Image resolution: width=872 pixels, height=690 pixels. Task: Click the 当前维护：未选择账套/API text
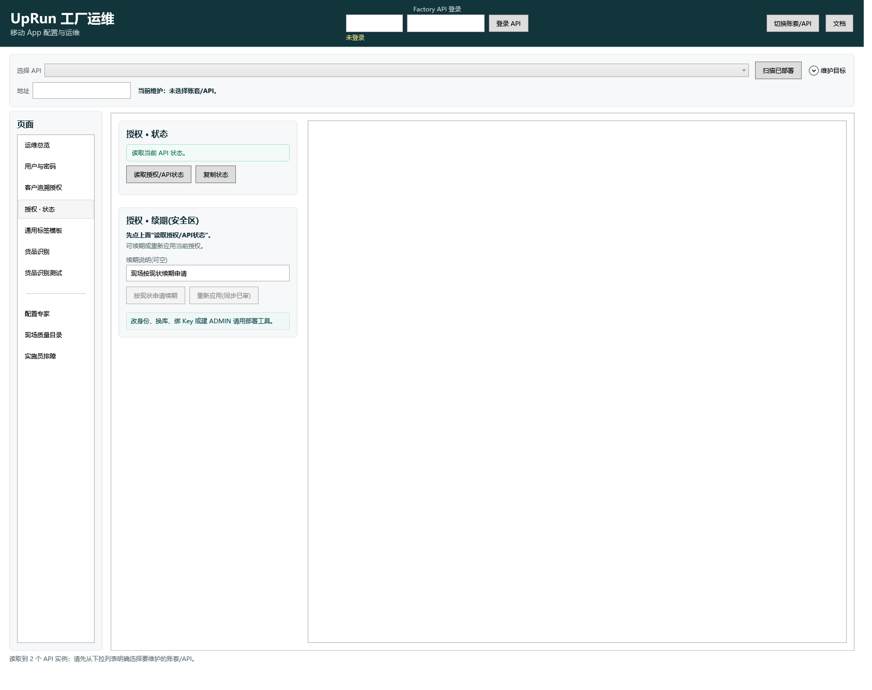178,91
